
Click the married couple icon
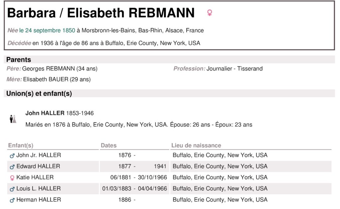point(13,119)
